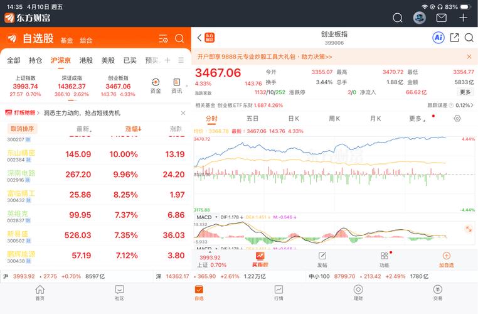Search within the 自选股 panel
This screenshot has width=478, height=314.
tap(179, 38)
